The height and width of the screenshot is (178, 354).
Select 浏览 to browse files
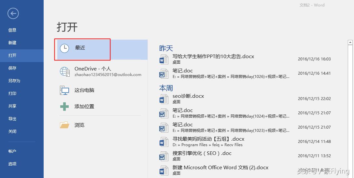[x=79, y=125]
